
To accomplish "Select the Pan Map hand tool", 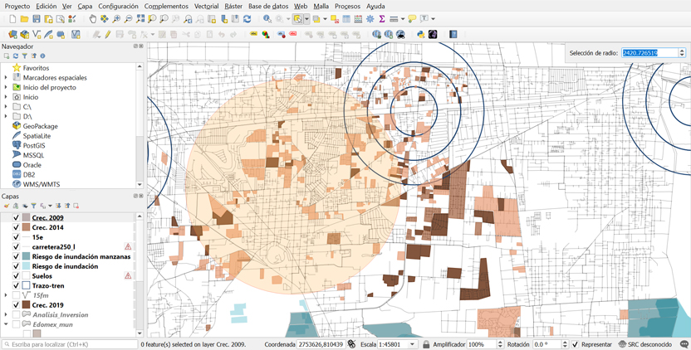I will pos(92,18).
